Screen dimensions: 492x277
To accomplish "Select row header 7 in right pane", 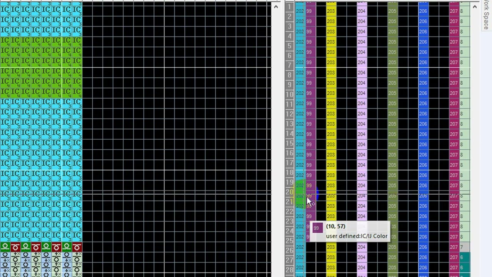I will pyautogui.click(x=290, y=65).
